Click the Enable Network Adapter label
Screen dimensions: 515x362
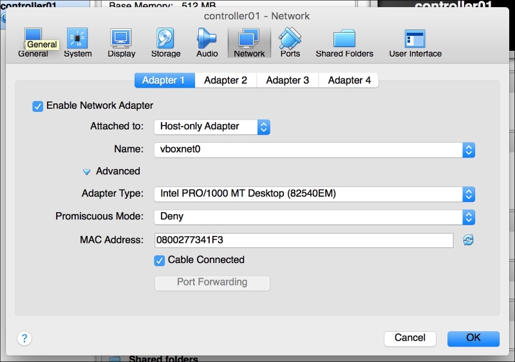(x=100, y=105)
